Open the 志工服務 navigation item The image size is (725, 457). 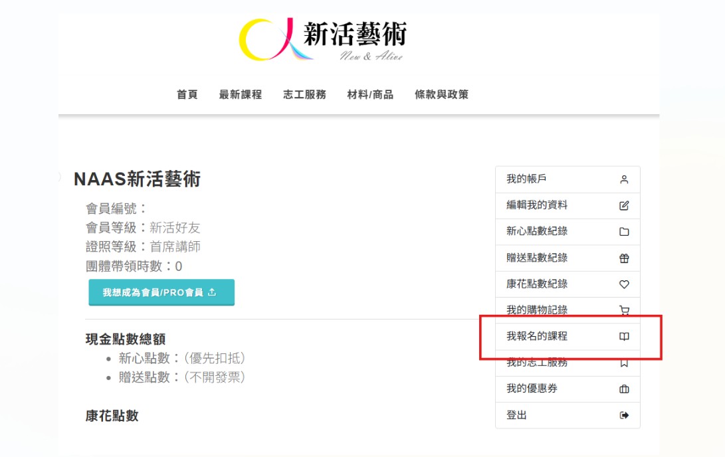pyautogui.click(x=305, y=95)
